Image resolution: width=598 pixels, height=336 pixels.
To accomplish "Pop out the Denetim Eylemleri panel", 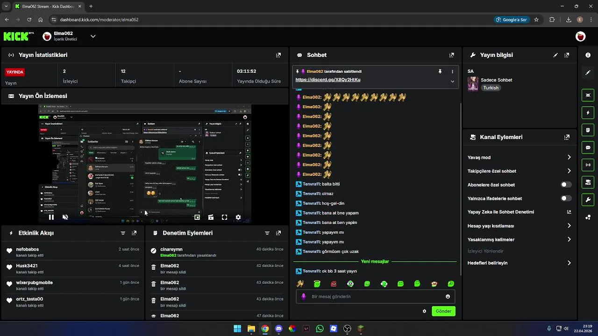I will [x=278, y=233].
